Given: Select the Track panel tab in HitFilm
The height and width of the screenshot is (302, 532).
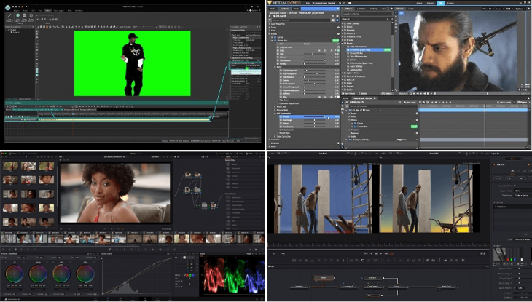Looking at the screenshot, I should [x=296, y=9].
